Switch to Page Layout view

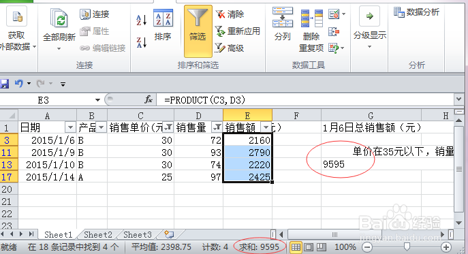coord(309,247)
